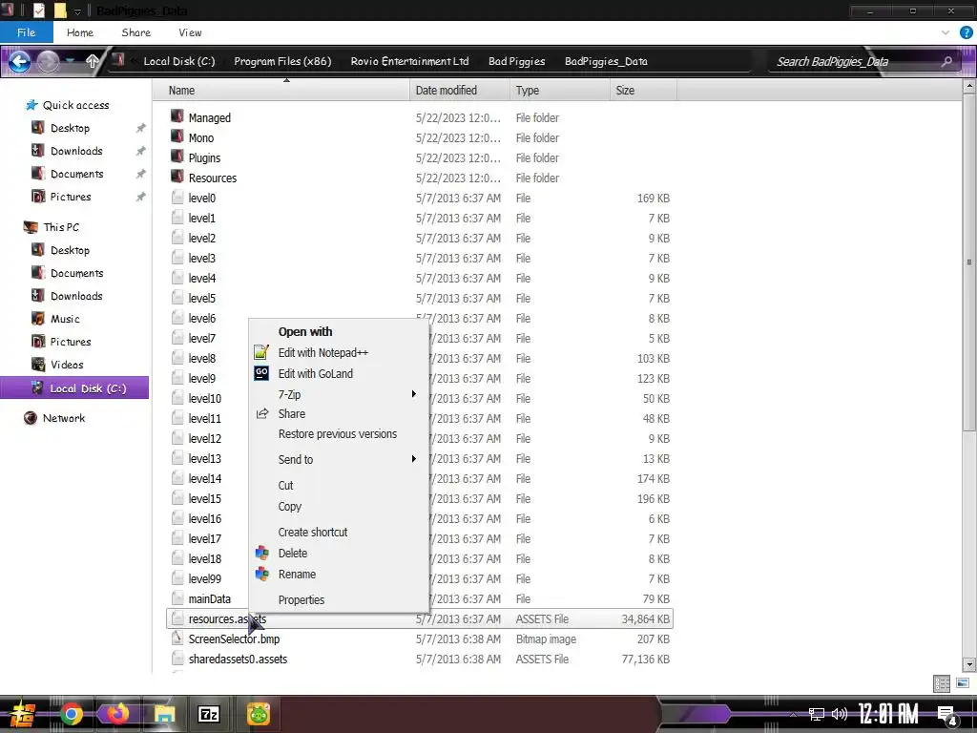Choose Edit with Notepad++
The width and height of the screenshot is (977, 733).
click(322, 353)
